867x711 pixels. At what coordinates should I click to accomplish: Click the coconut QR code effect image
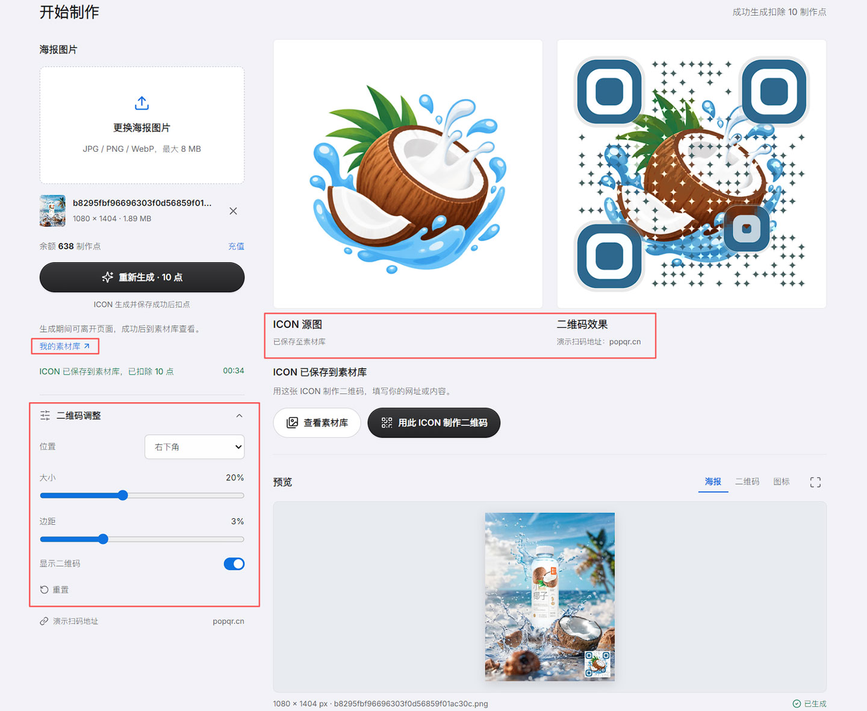click(692, 174)
